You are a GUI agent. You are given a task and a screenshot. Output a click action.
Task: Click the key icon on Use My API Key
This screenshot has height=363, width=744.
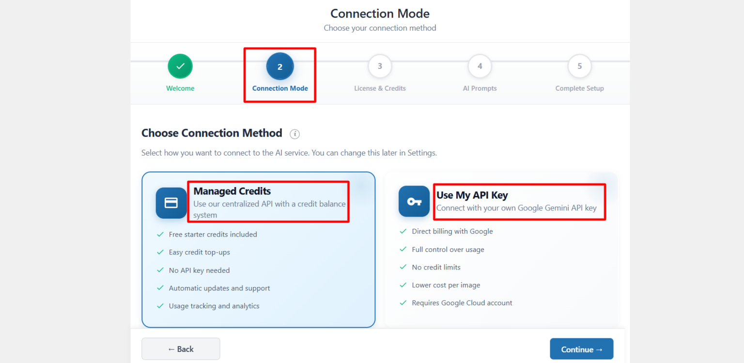[414, 201]
